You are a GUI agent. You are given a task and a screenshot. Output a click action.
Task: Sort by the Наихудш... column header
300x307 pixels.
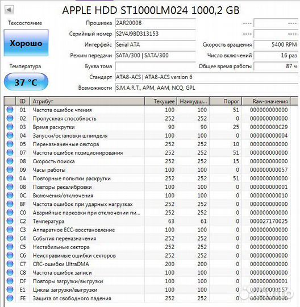193,101
